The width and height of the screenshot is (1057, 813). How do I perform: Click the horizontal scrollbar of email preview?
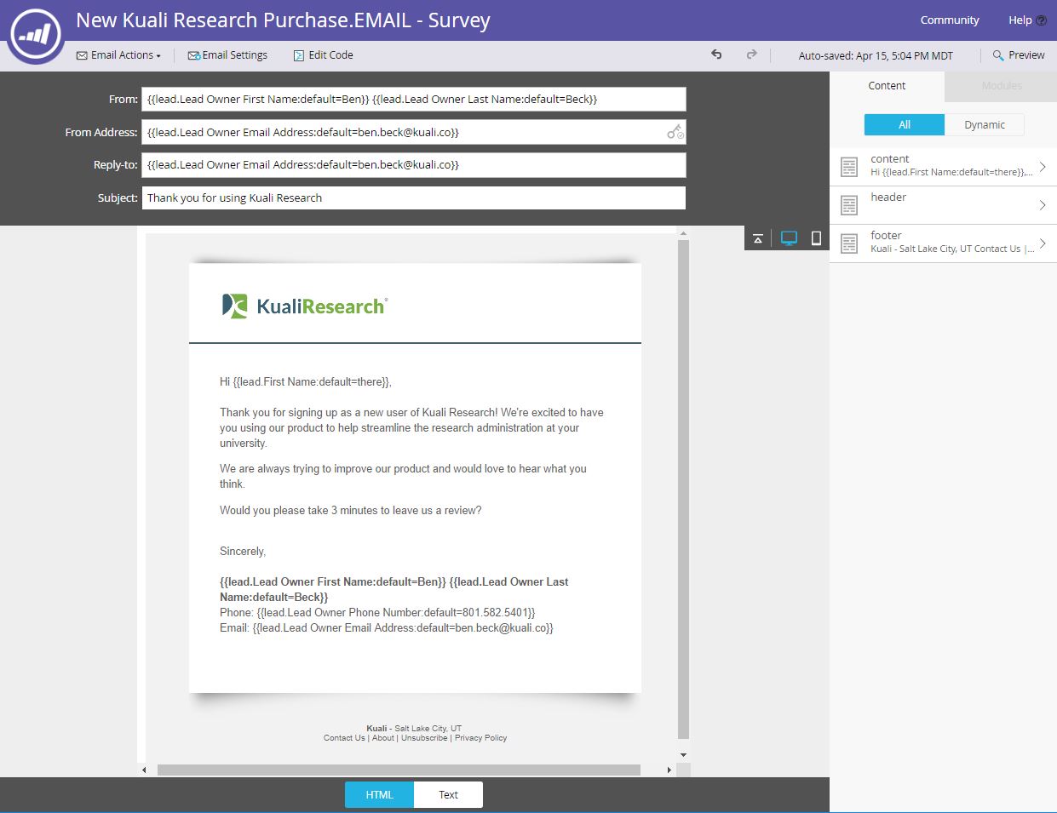[x=399, y=770]
